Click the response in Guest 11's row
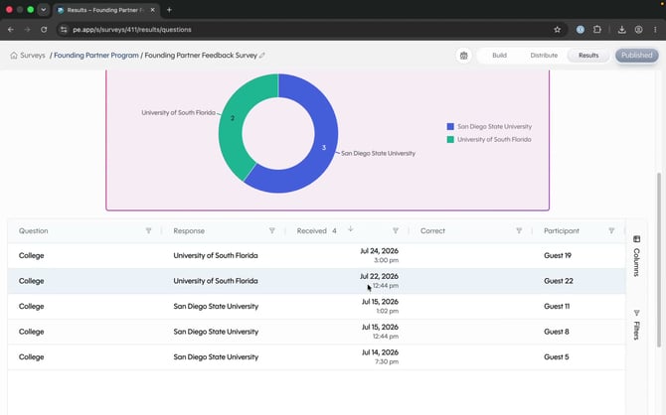 [216, 307]
